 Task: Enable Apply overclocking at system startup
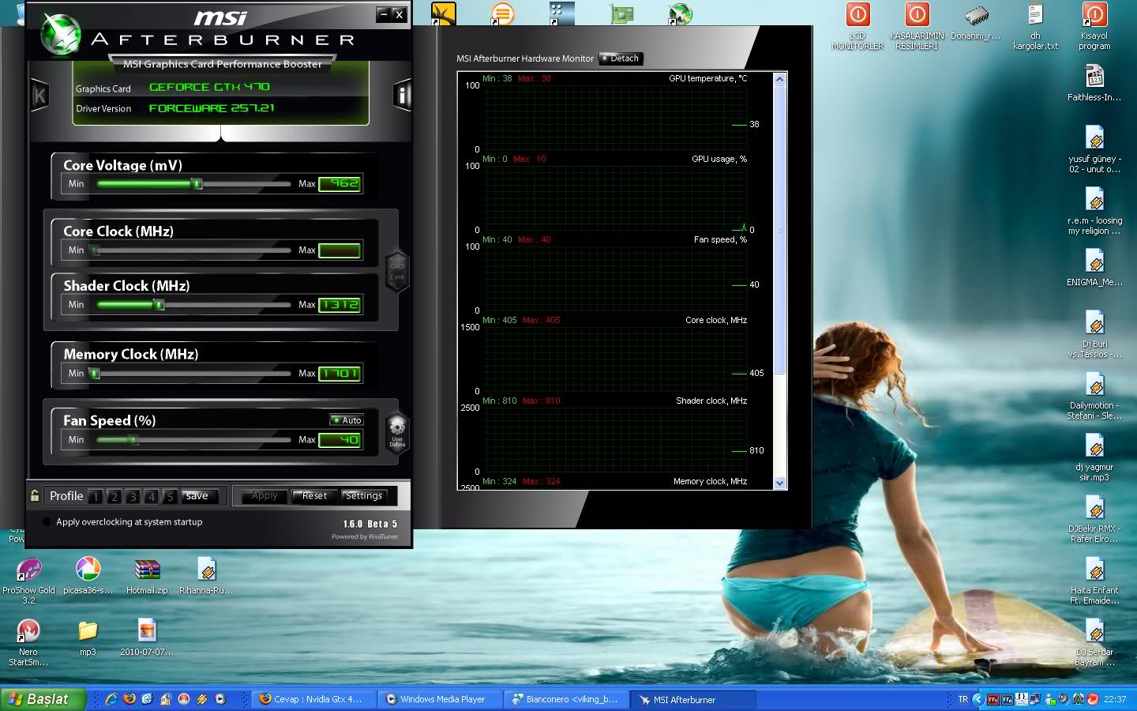click(47, 522)
